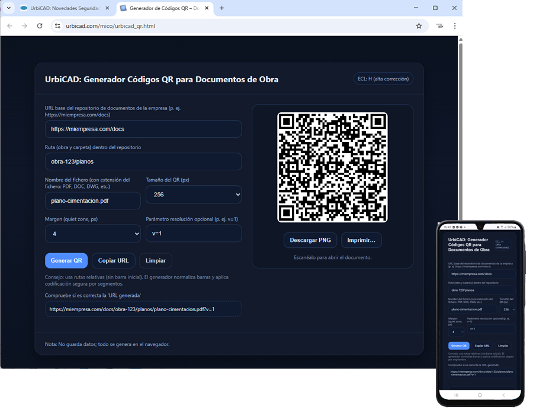Image resolution: width=533 pixels, height=414 pixels.
Task: Open the site information icon in address bar
Action: [x=56, y=26]
